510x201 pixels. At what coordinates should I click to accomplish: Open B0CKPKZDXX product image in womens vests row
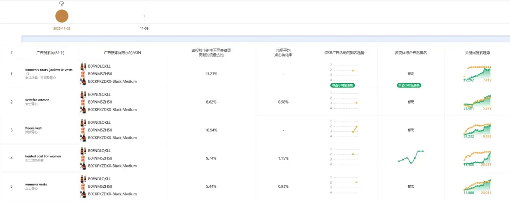[x=83, y=194]
